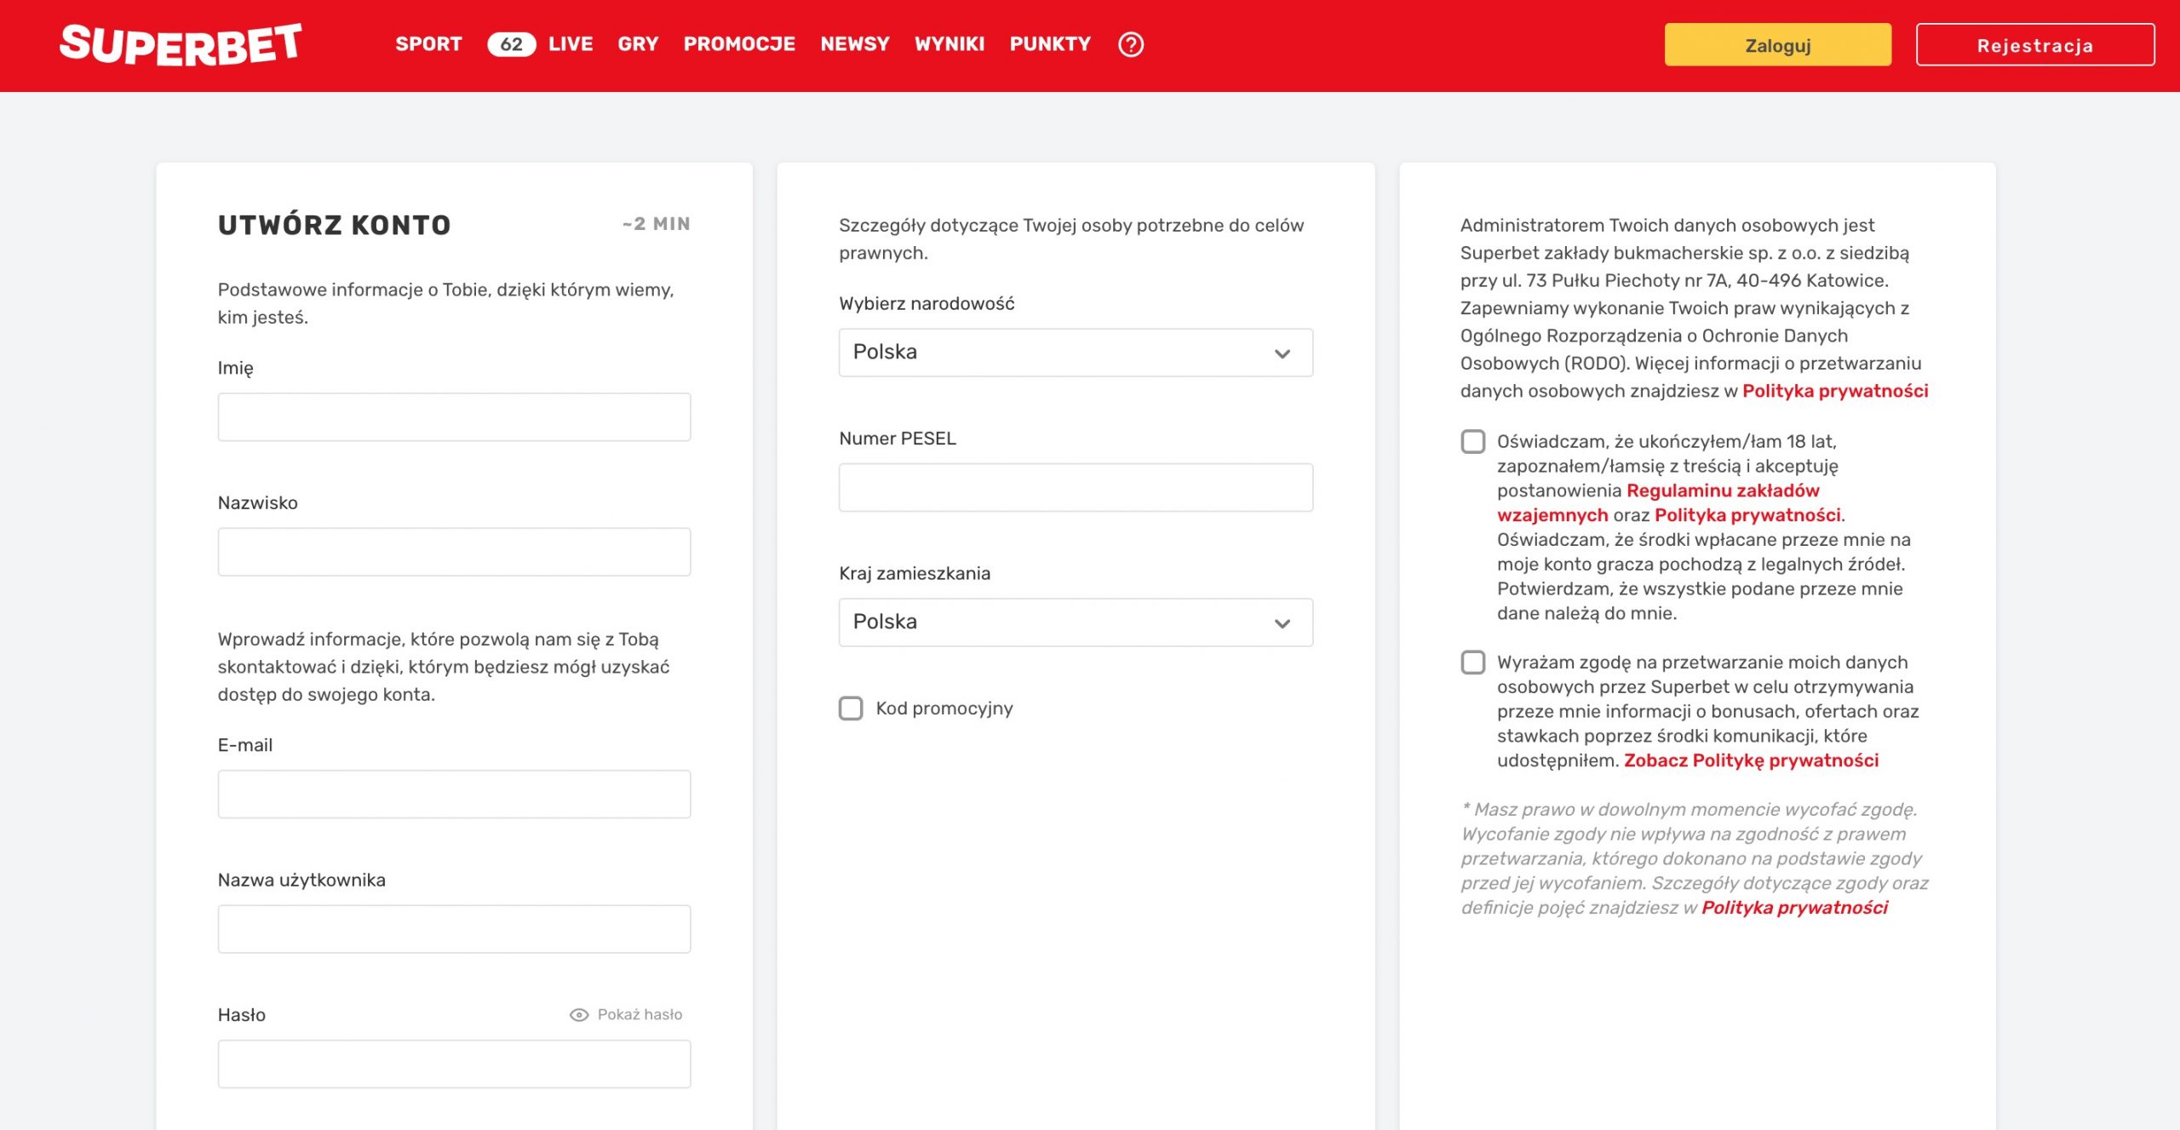Click into the Numer PESEL field

tap(1075, 488)
